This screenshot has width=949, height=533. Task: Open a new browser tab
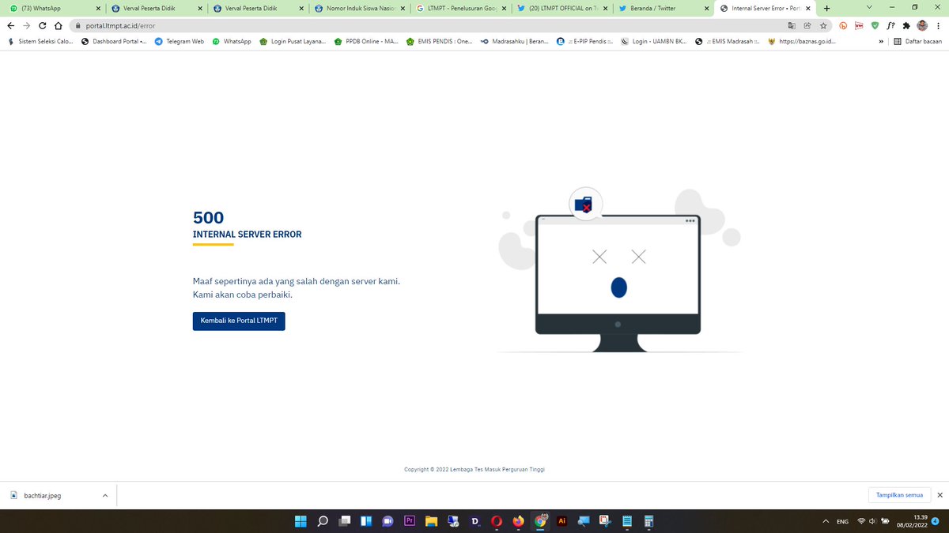coord(826,8)
